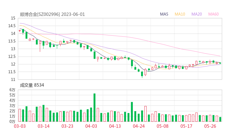This screenshot has width=225, height=133.
Task: Click the MA5 legend label
Action: (164, 14)
